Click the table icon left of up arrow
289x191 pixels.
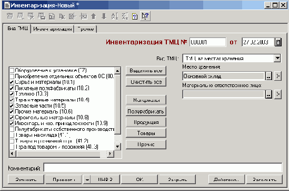point(83,16)
